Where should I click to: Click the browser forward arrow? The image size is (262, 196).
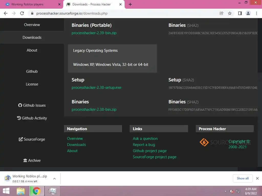(x=14, y=13)
